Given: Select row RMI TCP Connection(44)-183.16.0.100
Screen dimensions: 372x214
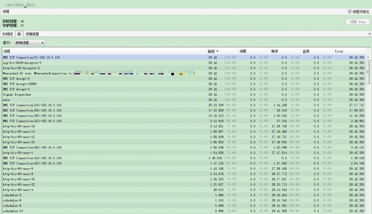Looking at the screenshot, I should coord(184,158).
